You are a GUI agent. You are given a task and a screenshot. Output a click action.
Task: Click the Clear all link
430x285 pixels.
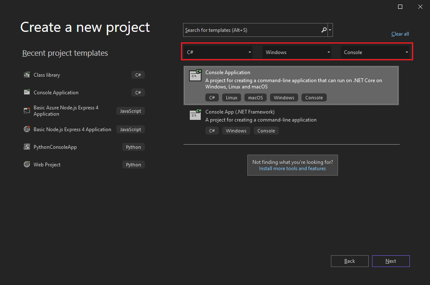coord(400,34)
